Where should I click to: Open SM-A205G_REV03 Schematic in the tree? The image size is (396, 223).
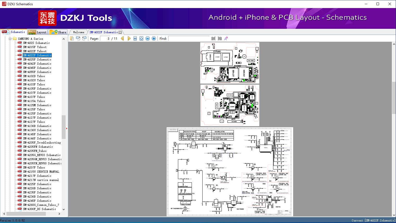click(x=42, y=155)
